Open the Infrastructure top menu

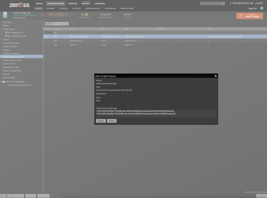tap(56, 4)
